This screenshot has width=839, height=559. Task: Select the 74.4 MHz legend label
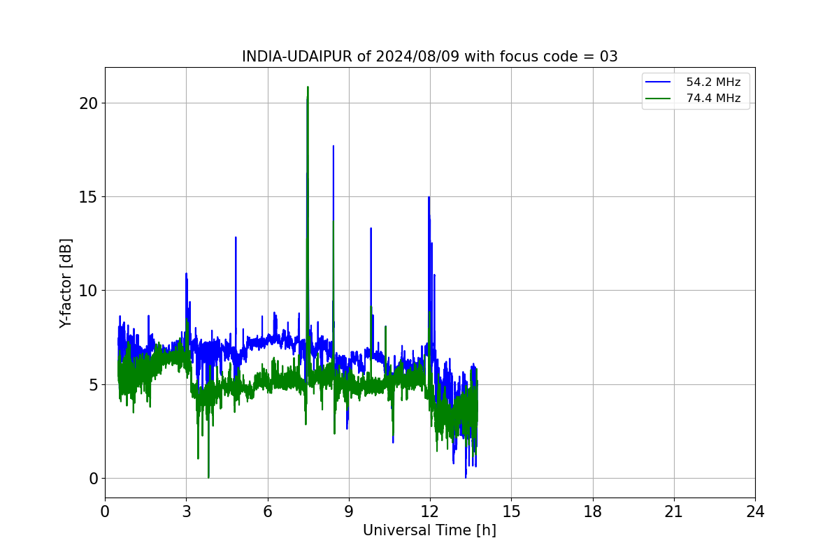click(x=713, y=99)
